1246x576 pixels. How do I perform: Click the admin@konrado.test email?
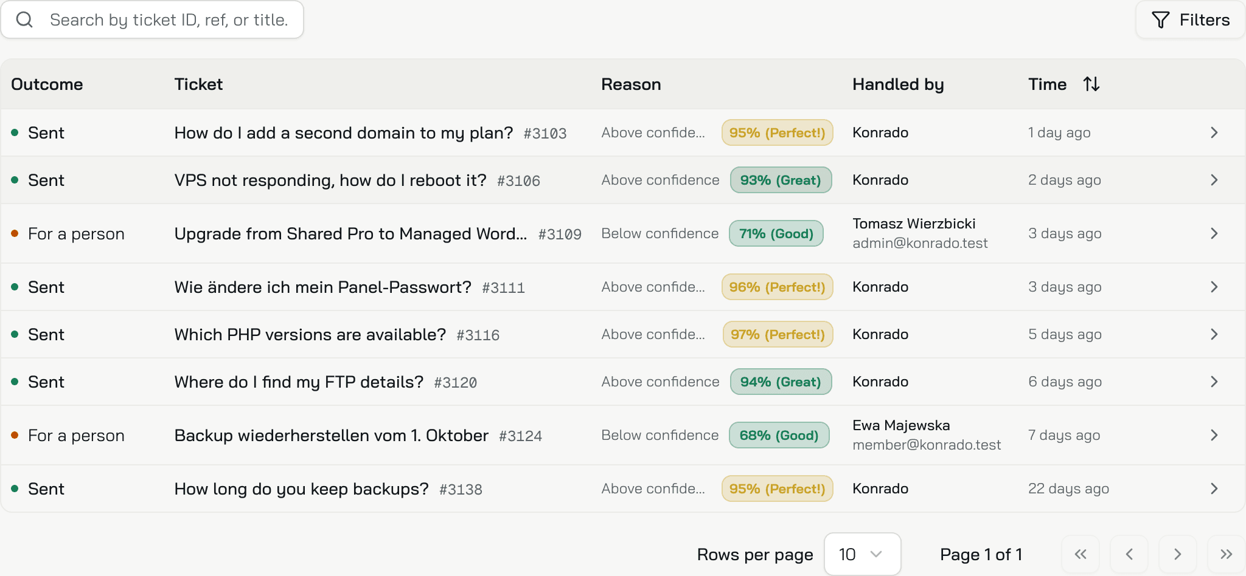920,243
